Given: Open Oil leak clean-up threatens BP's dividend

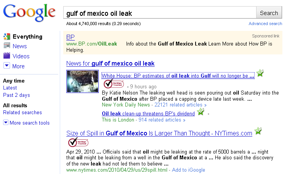Looking at the screenshot, I should pyautogui.click(x=148, y=113).
